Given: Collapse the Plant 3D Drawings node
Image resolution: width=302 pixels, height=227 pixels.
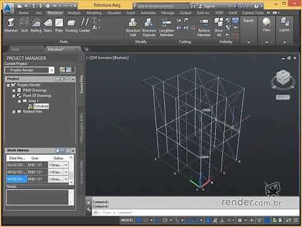Looking at the screenshot, I should (14, 96).
